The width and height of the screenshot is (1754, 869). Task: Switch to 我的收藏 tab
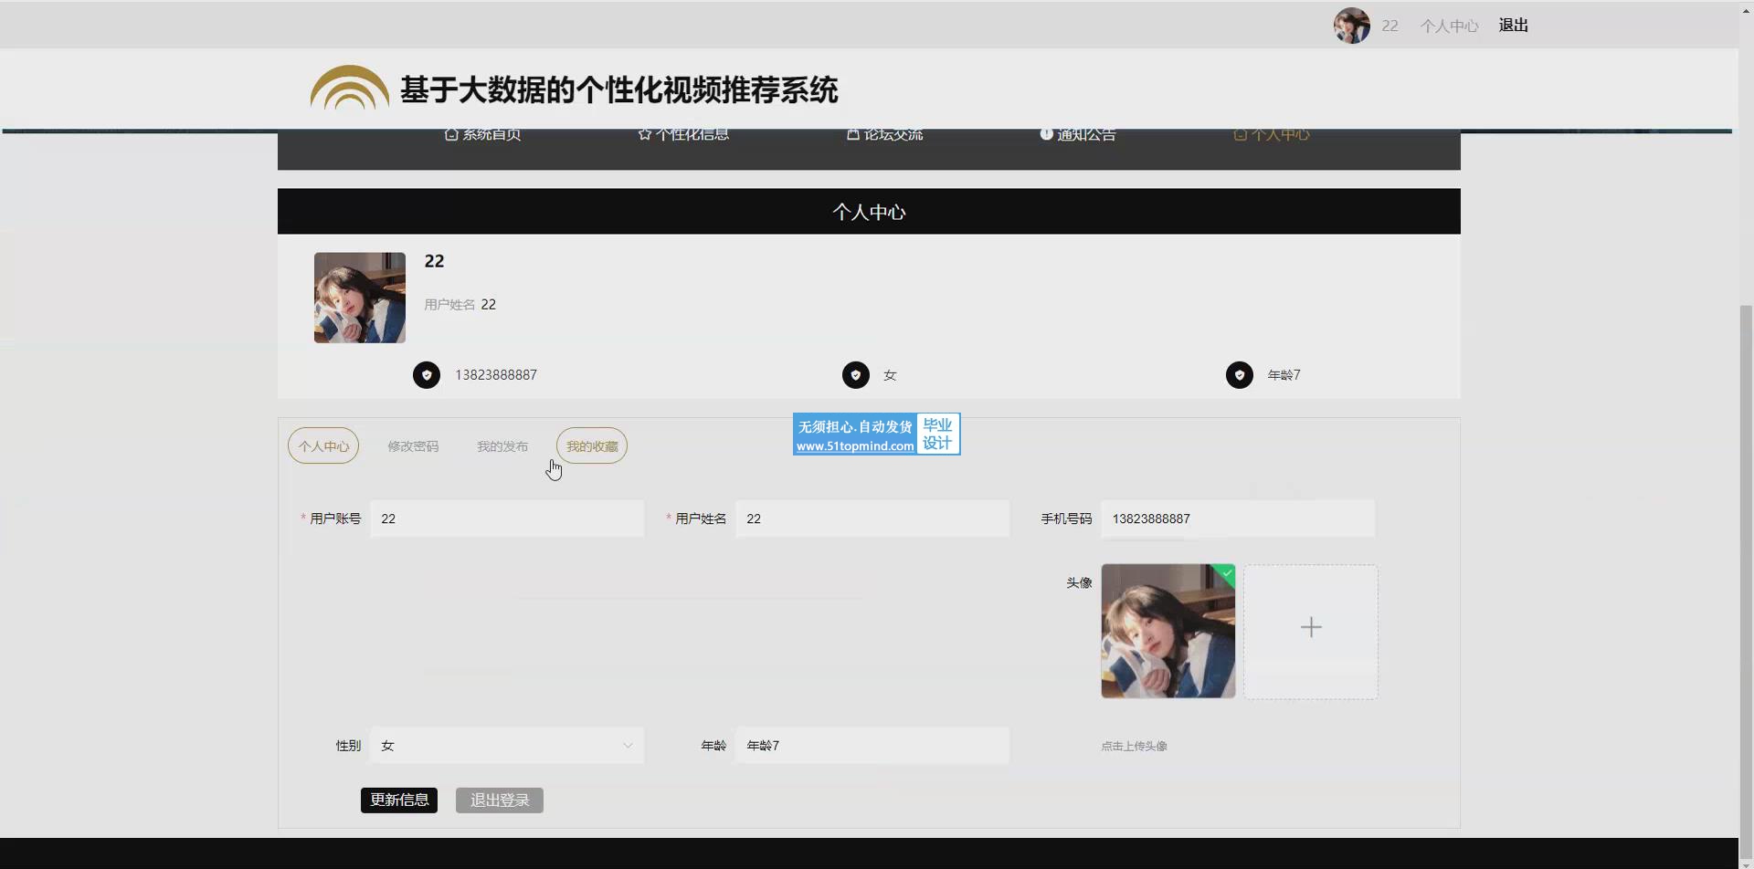pyautogui.click(x=592, y=446)
